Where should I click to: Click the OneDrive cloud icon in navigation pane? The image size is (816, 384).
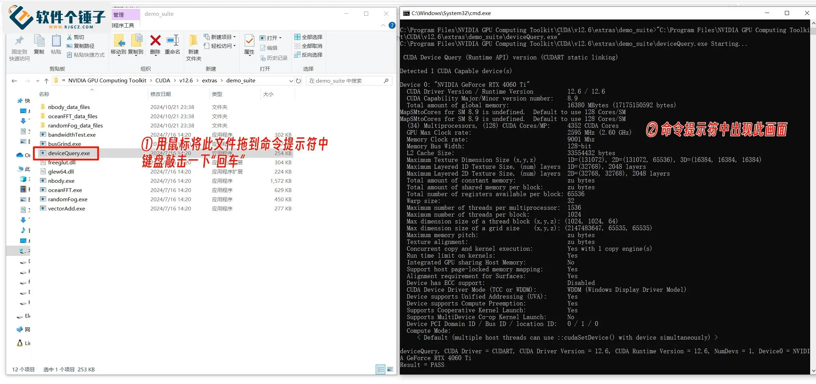(x=20, y=155)
